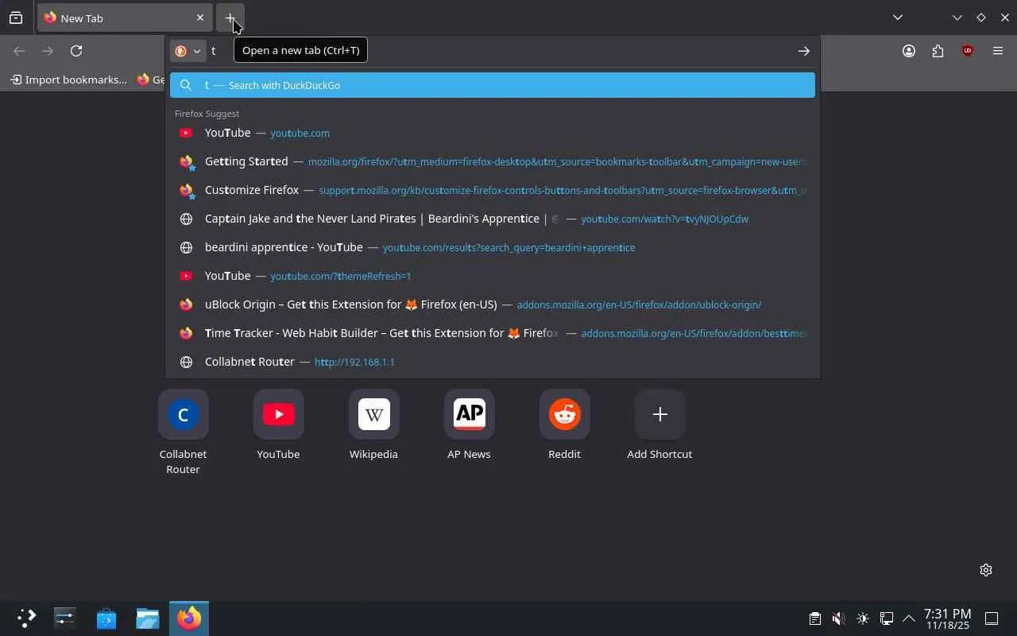Open the YouTube — youtube.com suggestion
This screenshot has height=636, width=1017.
493,133
